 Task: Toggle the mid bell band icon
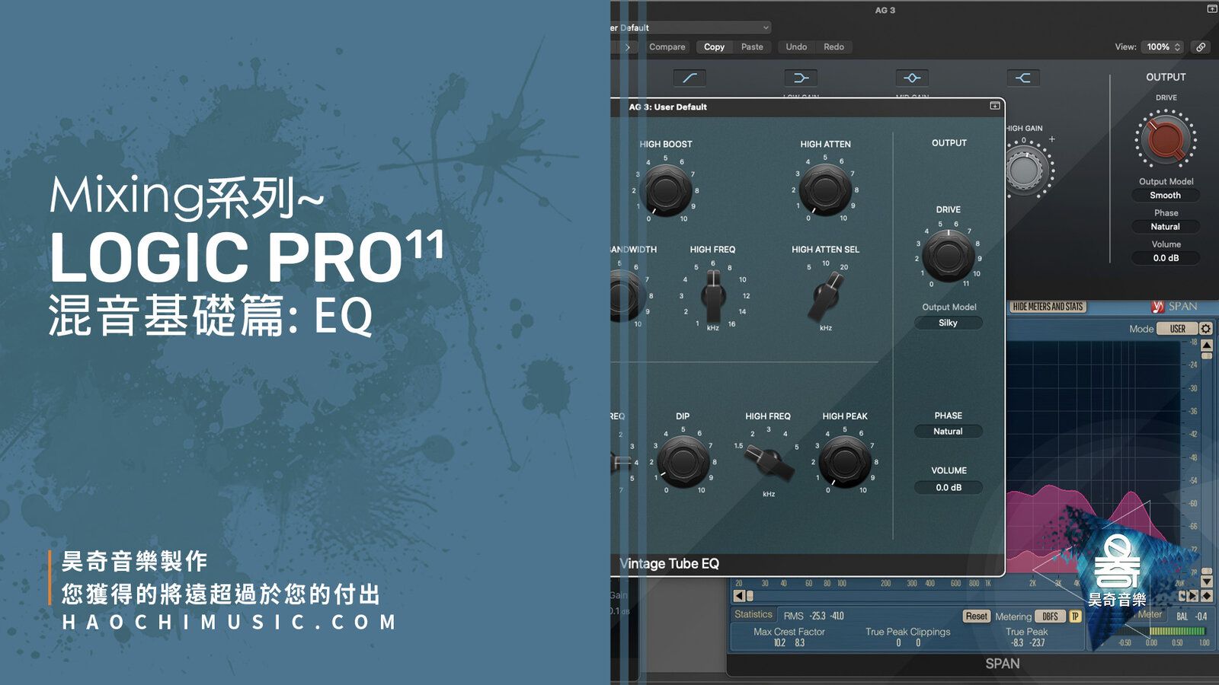[912, 78]
